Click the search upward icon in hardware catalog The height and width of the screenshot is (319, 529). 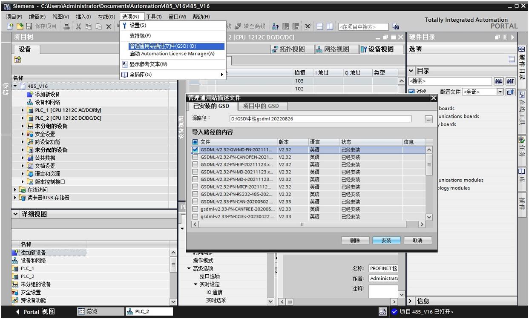coord(510,81)
